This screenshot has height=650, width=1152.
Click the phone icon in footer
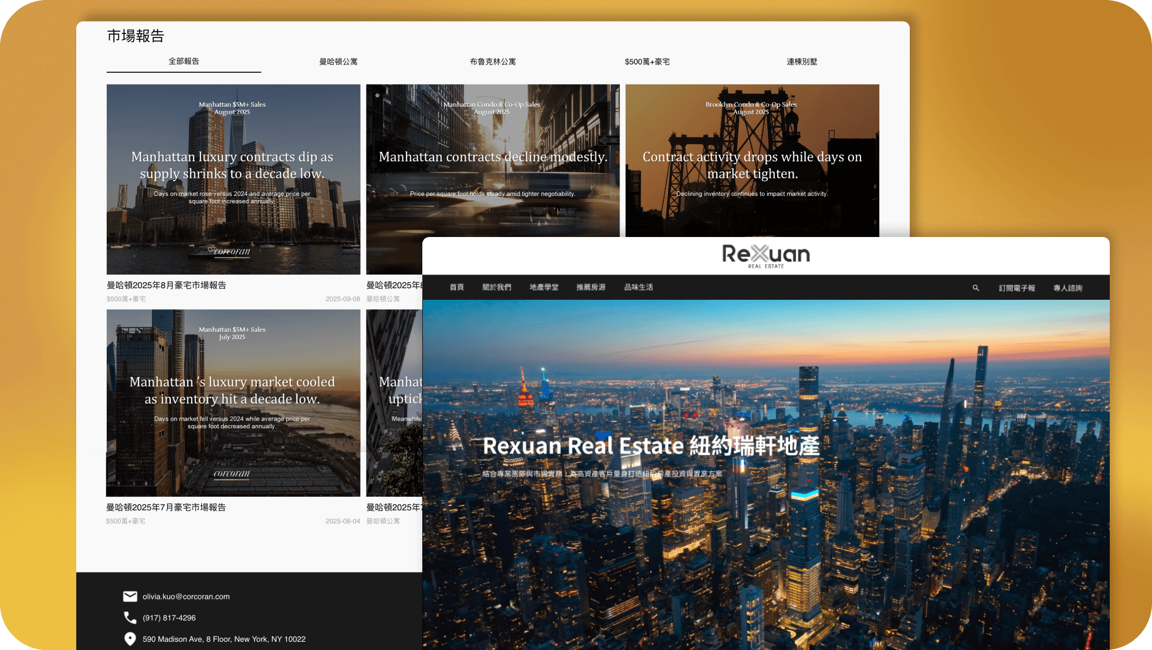click(130, 618)
